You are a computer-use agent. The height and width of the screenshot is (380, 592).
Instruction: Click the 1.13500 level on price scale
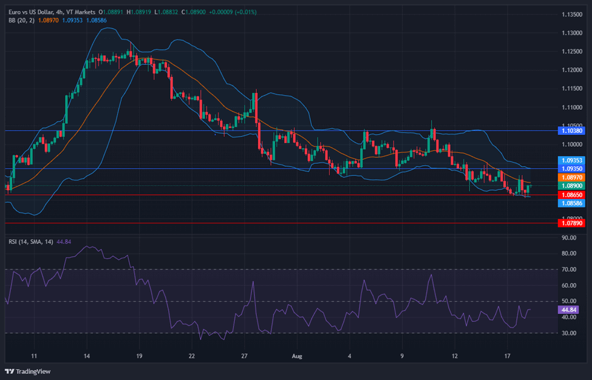(x=571, y=15)
